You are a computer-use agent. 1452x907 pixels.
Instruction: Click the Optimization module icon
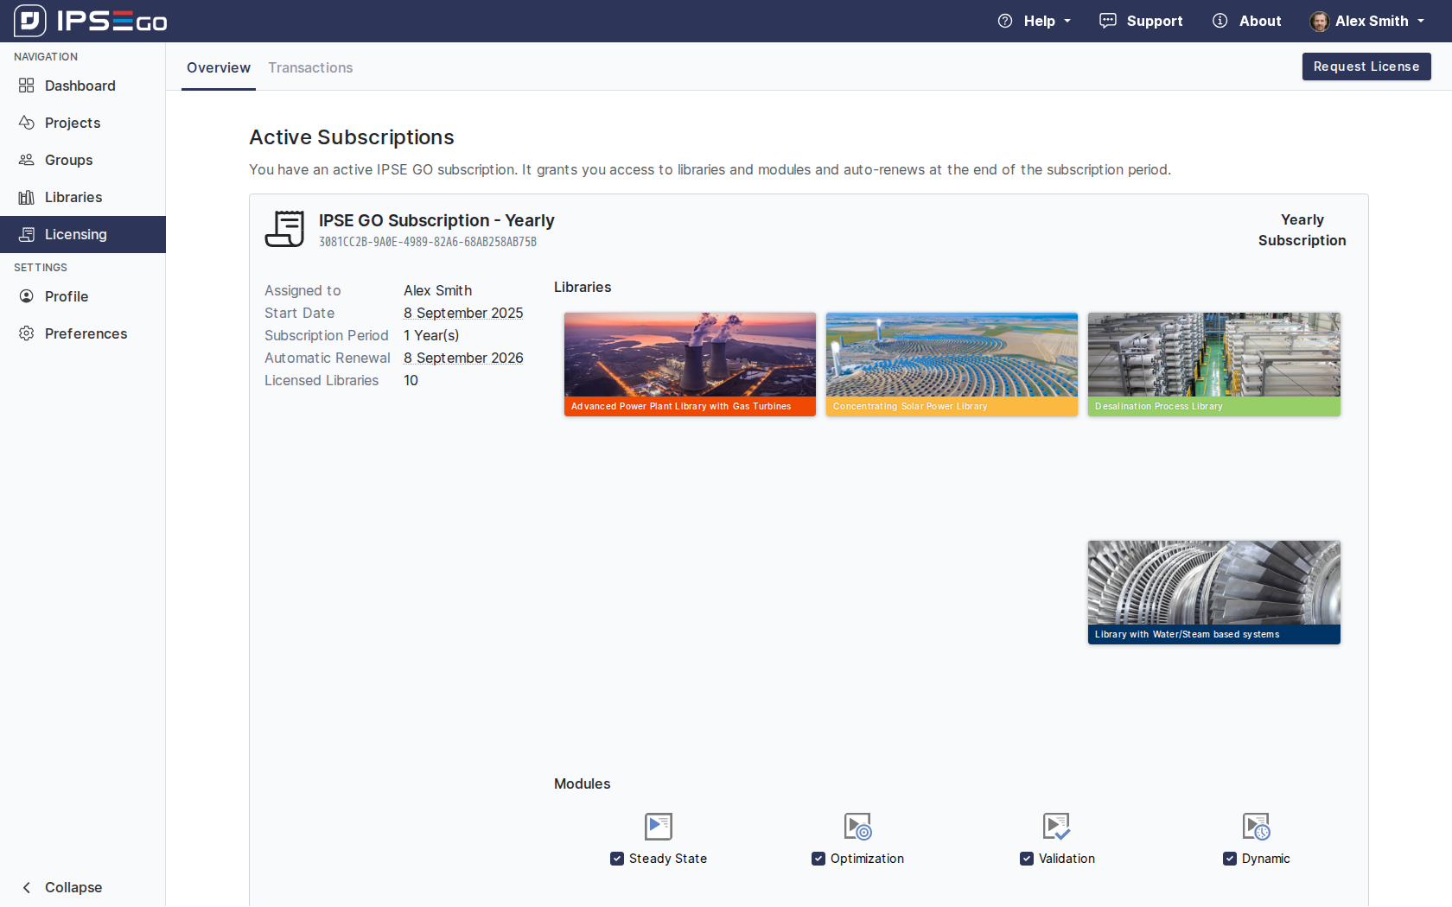[857, 827]
